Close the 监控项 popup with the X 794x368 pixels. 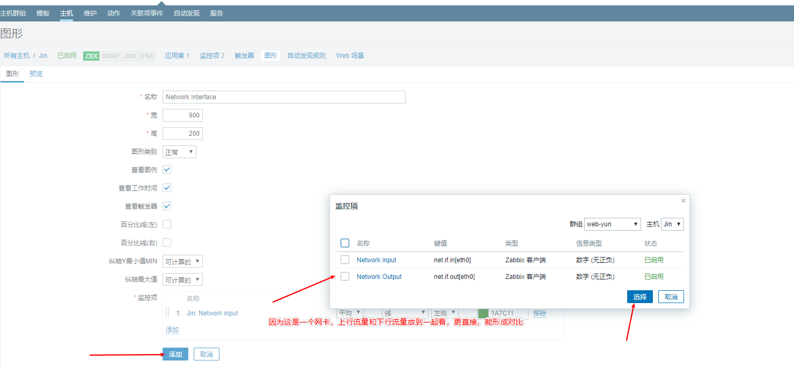pyautogui.click(x=683, y=201)
